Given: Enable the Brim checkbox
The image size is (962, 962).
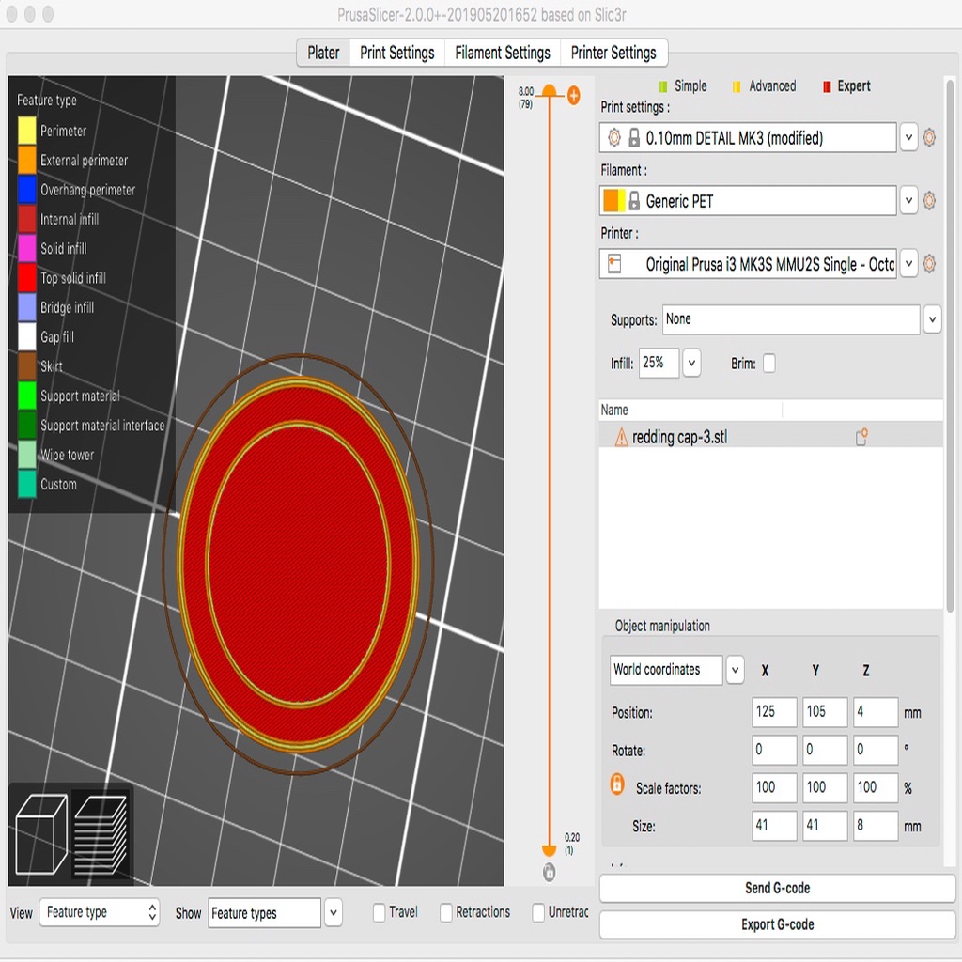Looking at the screenshot, I should tap(768, 364).
